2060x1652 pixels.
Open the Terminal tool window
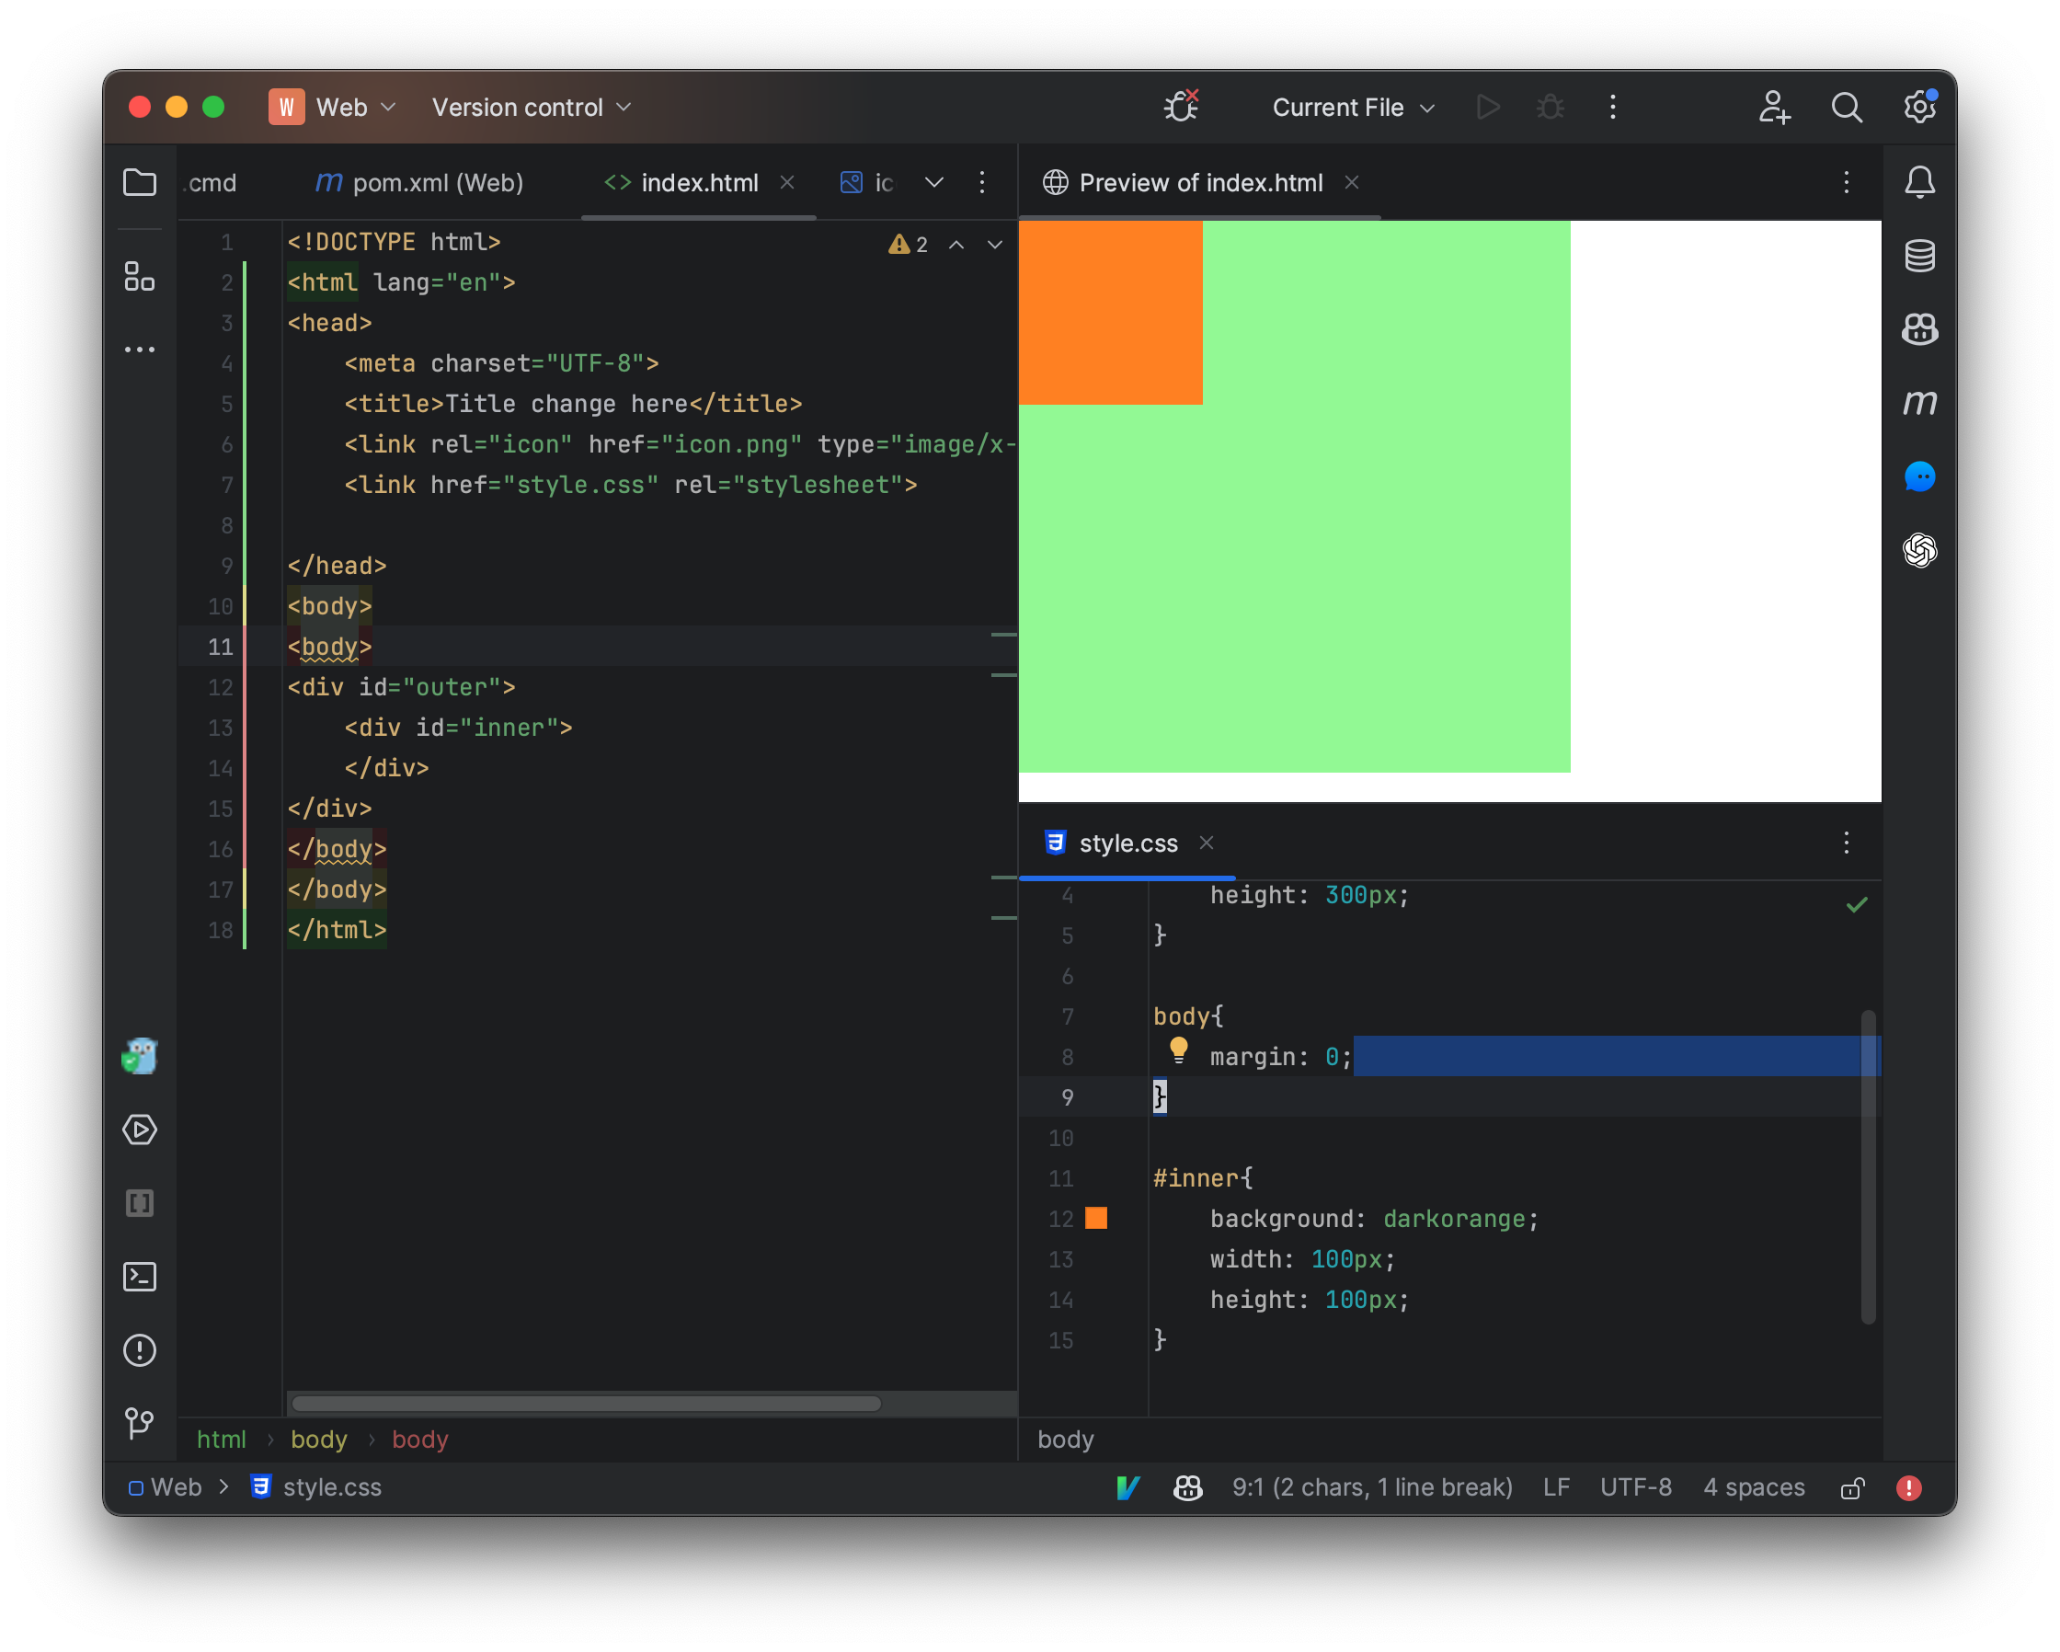[x=141, y=1277]
